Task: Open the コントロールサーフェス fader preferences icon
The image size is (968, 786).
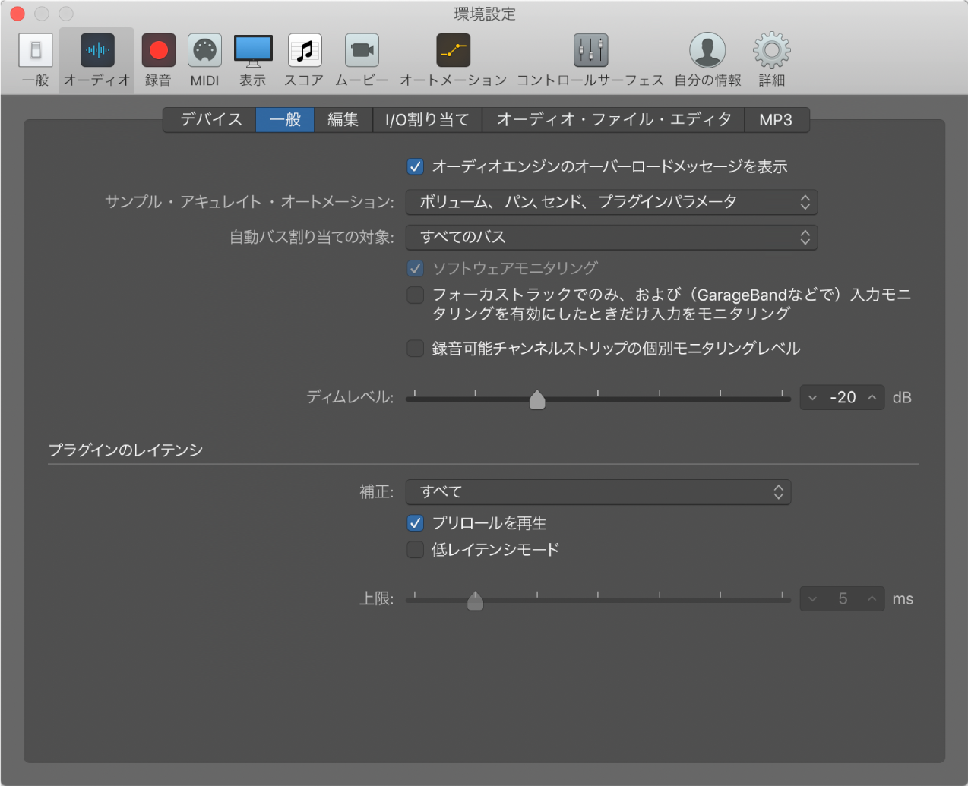Action: [x=590, y=51]
